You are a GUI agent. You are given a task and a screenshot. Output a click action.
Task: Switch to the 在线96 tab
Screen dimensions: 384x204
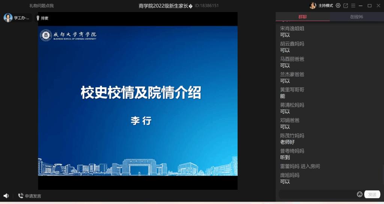click(357, 17)
